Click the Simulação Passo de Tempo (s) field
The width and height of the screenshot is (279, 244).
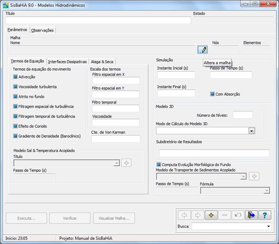(x=231, y=75)
